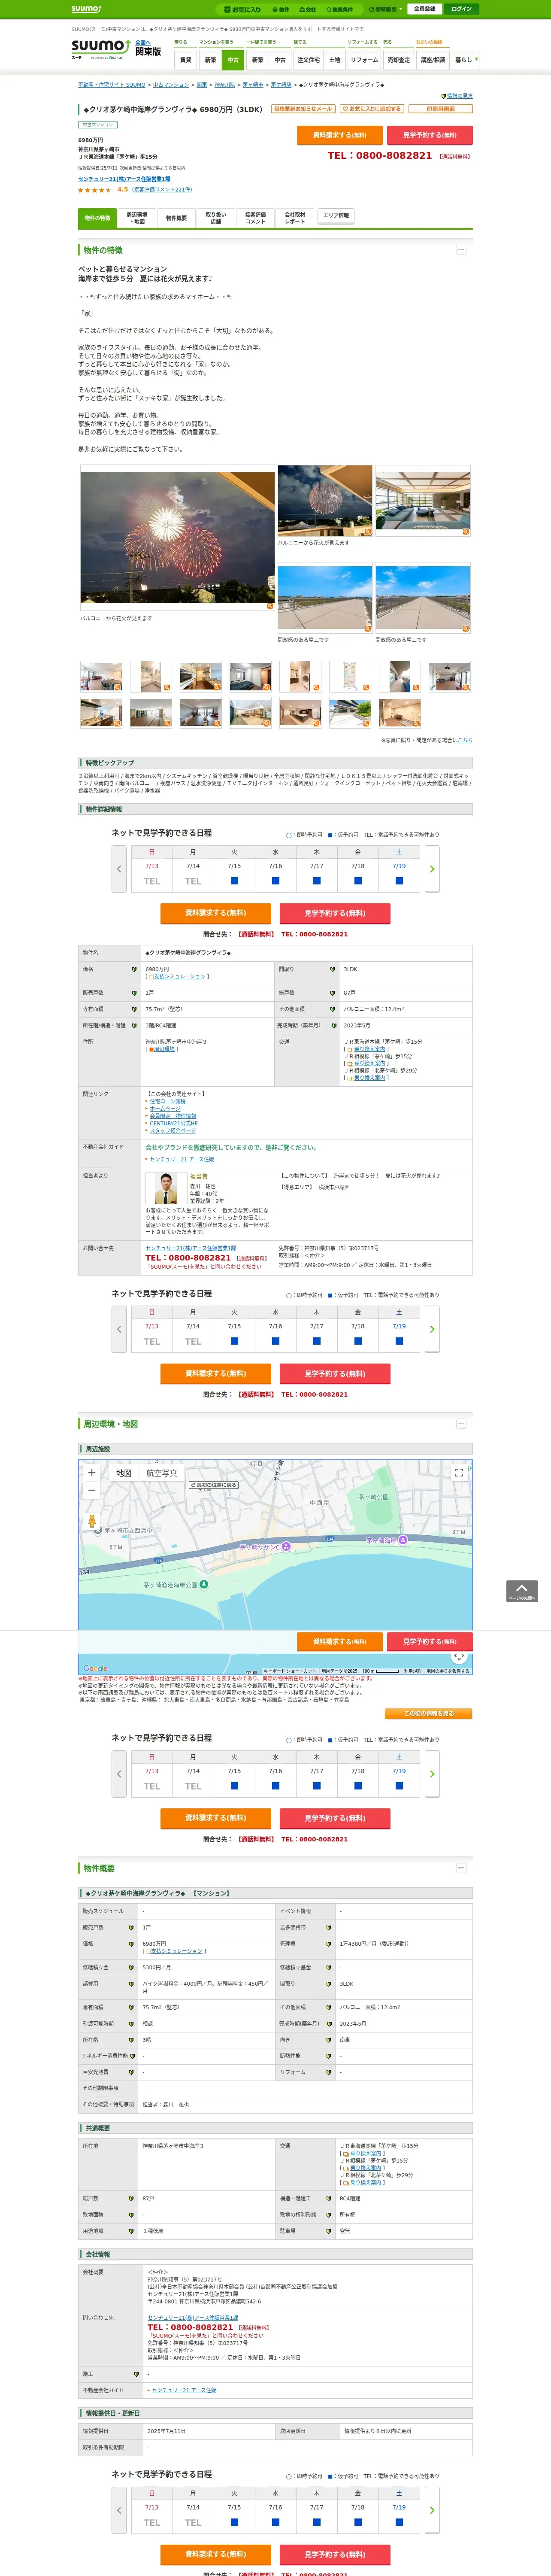The width and height of the screenshot is (551, 2576).
Task: Click help icon beside 引渡可能時期
Action: click(x=131, y=2023)
